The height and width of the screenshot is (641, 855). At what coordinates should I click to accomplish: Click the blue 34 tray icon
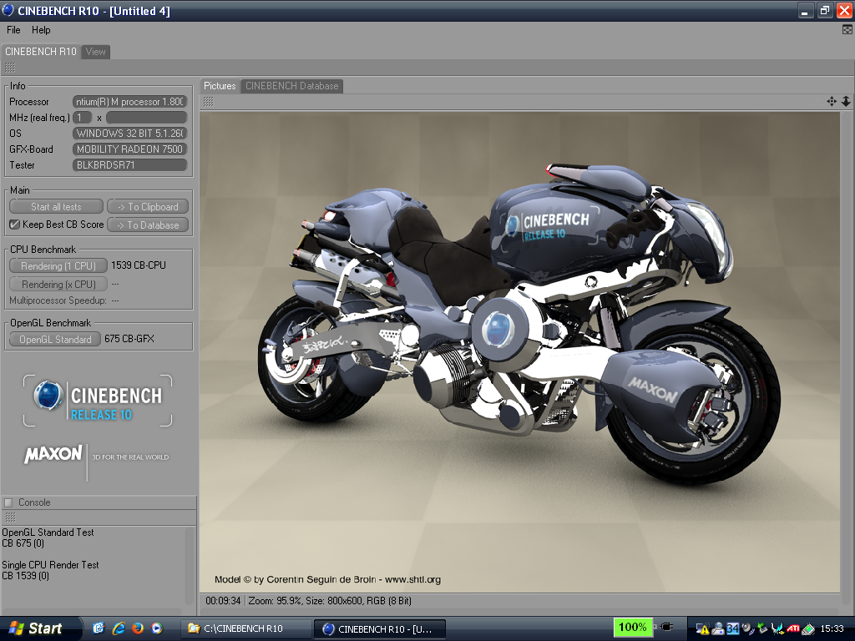click(732, 628)
